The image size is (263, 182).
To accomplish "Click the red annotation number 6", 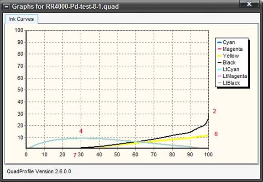I will (x=216, y=134).
